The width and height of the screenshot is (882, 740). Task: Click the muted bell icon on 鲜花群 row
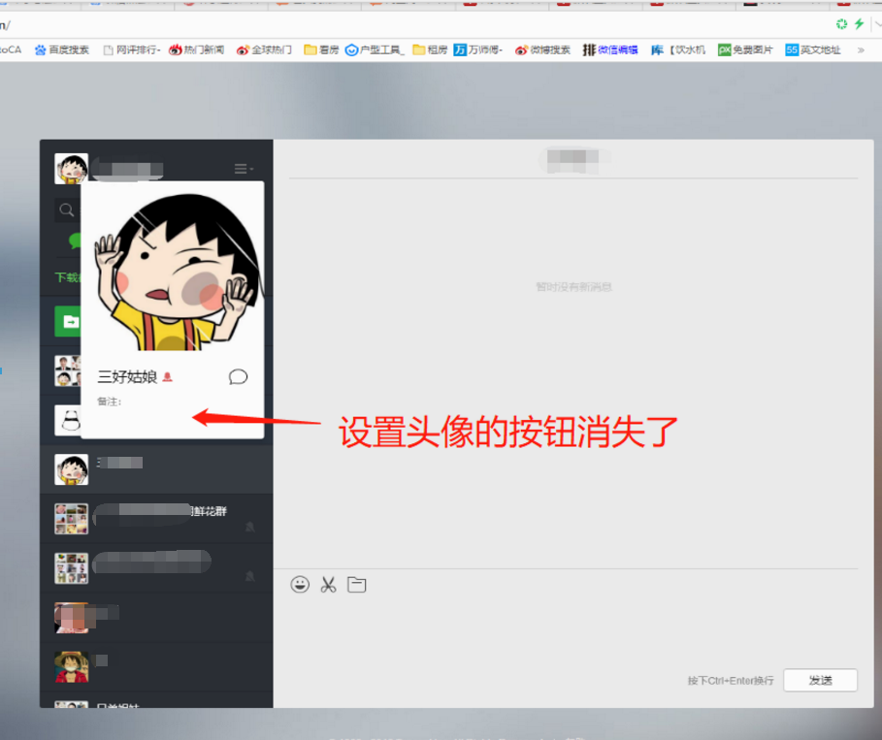click(249, 527)
